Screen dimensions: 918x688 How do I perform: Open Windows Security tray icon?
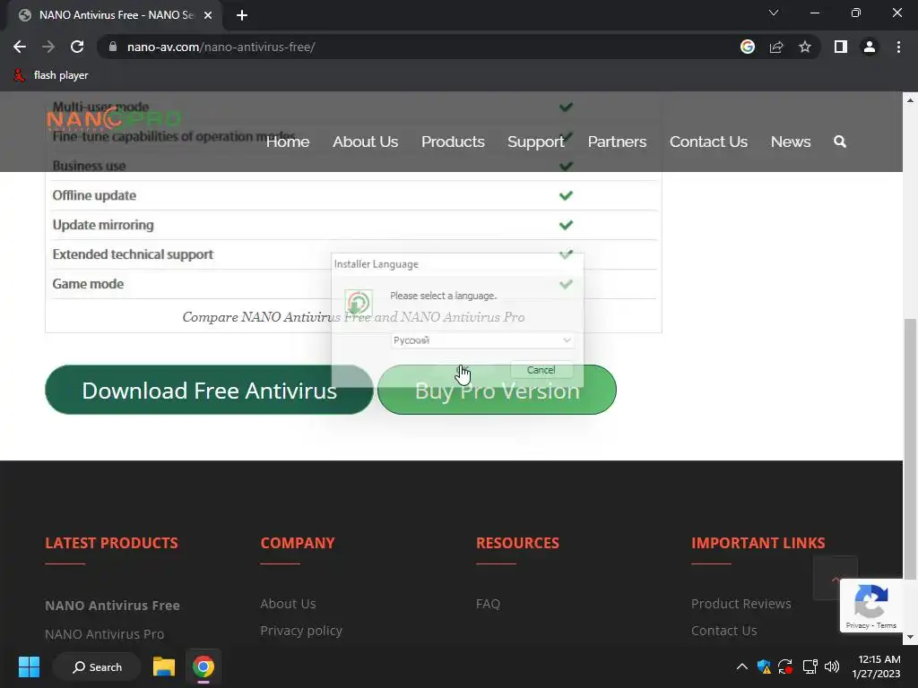(764, 666)
